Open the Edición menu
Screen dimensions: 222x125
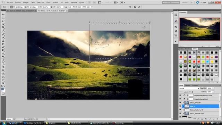(18, 2)
